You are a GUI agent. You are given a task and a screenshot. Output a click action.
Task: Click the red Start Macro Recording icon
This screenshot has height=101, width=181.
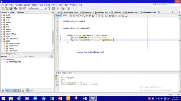point(117,16)
